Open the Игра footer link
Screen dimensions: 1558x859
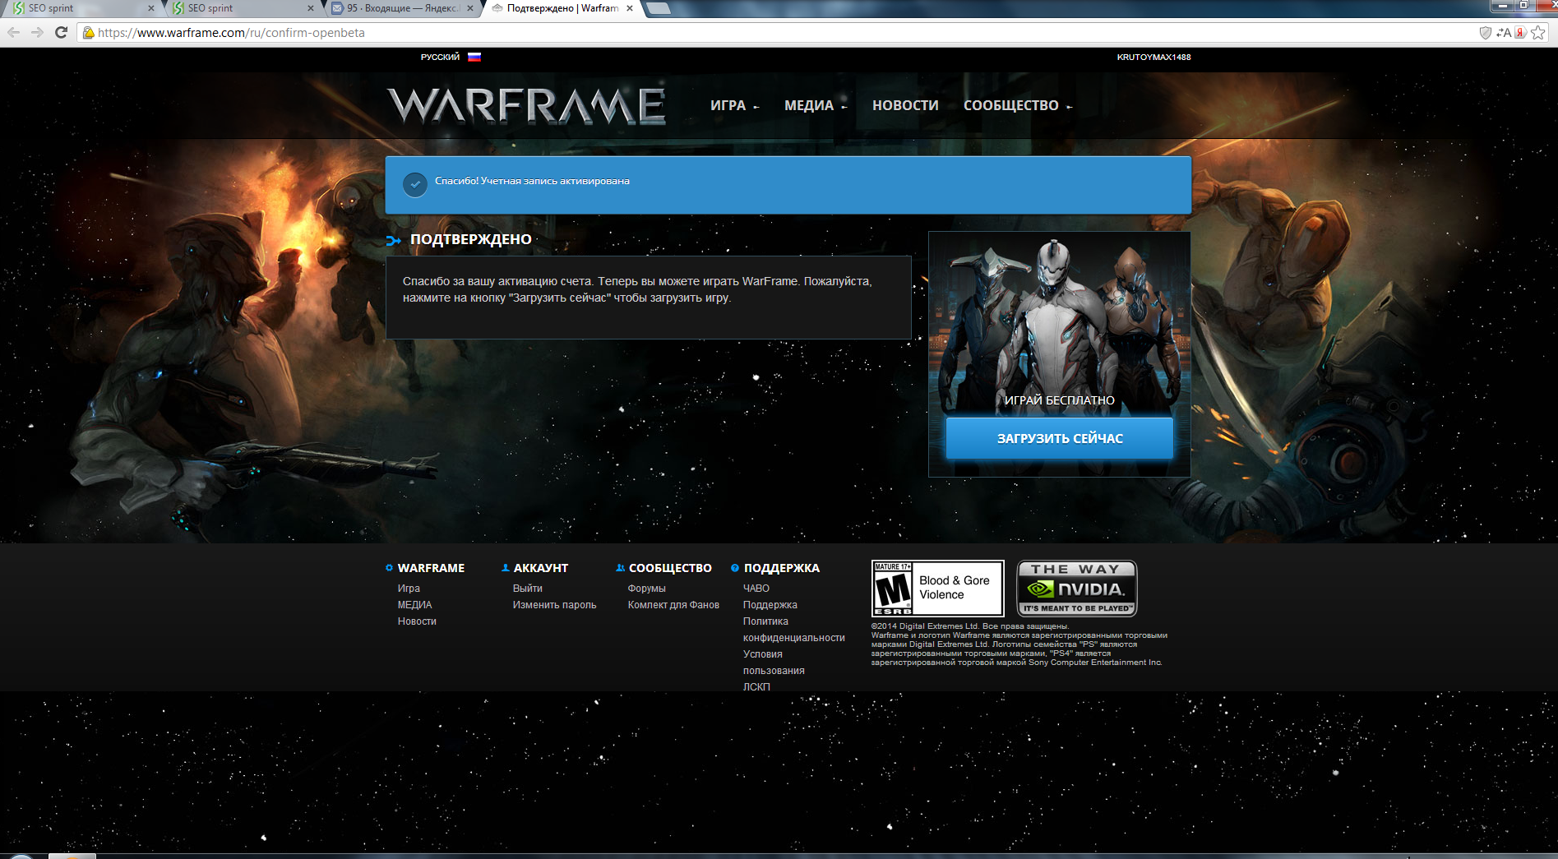(409, 589)
